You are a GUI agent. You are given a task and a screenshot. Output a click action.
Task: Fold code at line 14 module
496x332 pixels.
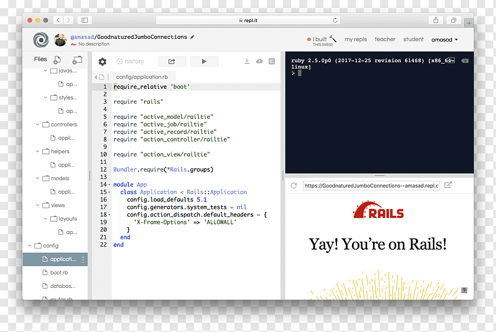coord(109,185)
